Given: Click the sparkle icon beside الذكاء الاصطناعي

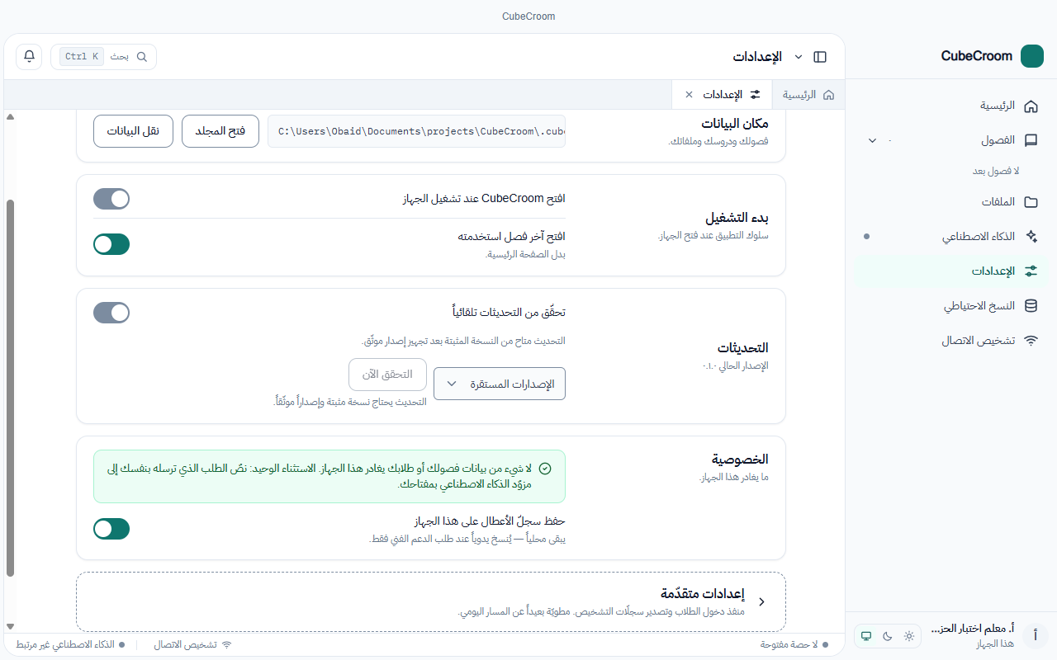Looking at the screenshot, I should click(x=1031, y=237).
